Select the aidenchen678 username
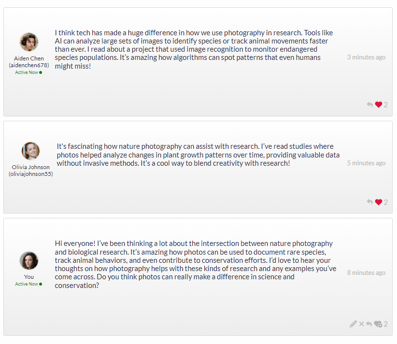397x344 pixels. [29, 65]
